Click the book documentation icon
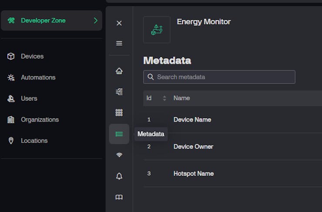The width and height of the screenshot is (322, 212). pyautogui.click(x=119, y=197)
